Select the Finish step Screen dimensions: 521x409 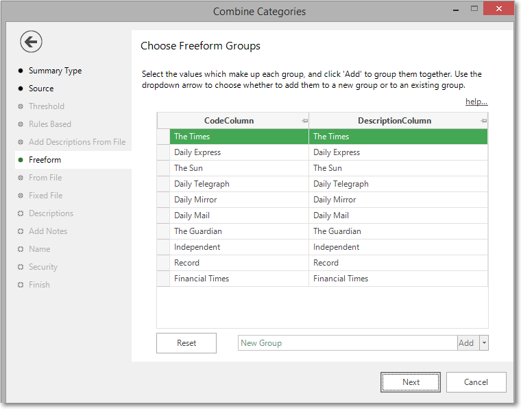pyautogui.click(x=39, y=285)
